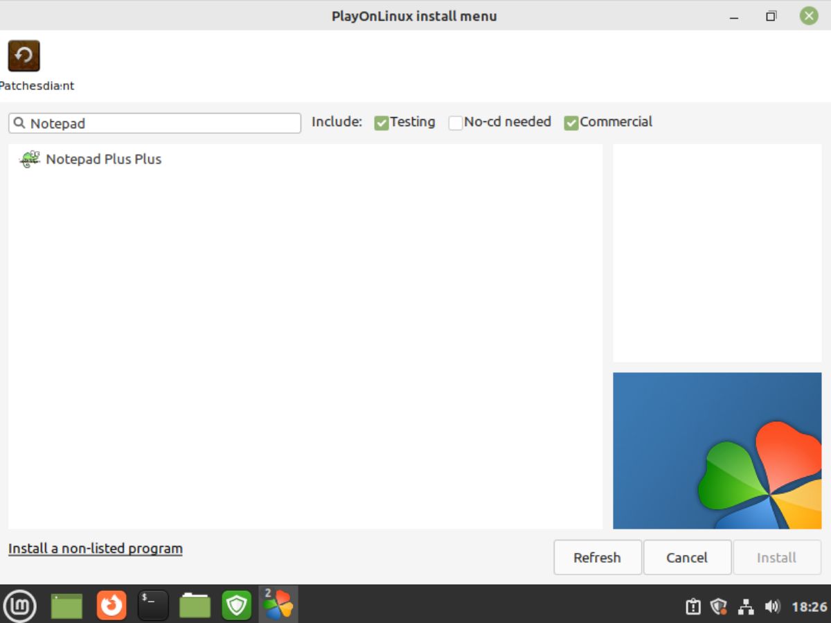The image size is (831, 623).
Task: Open Install a non-listed program
Action: tap(95, 548)
